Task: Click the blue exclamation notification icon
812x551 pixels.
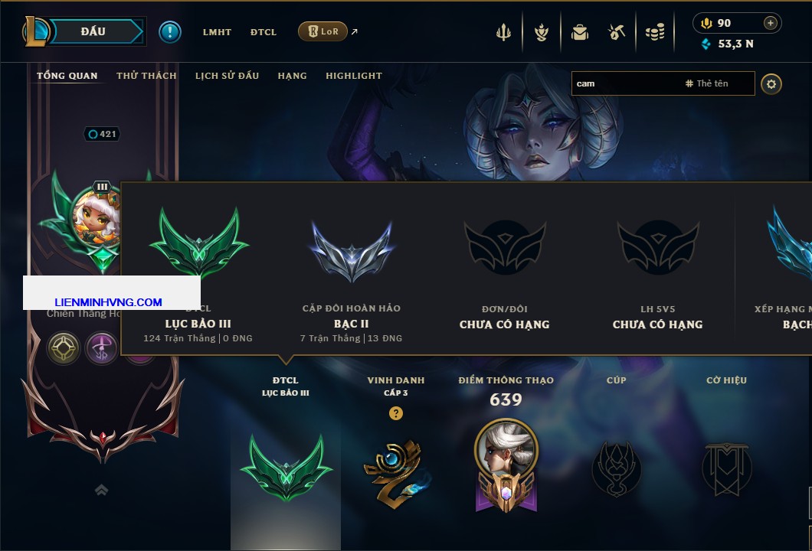Action: tap(170, 31)
